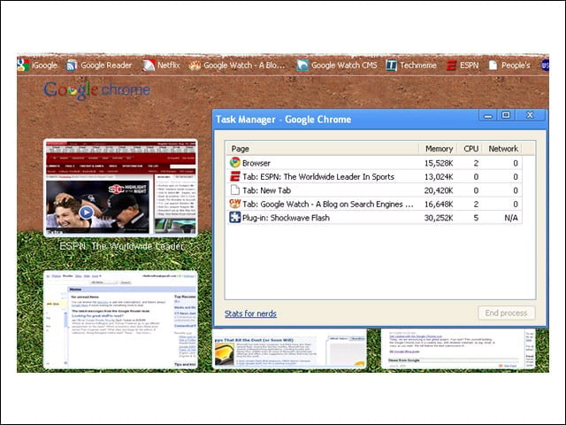
Task: Open the ESPN bookmark icon
Action: 451,66
